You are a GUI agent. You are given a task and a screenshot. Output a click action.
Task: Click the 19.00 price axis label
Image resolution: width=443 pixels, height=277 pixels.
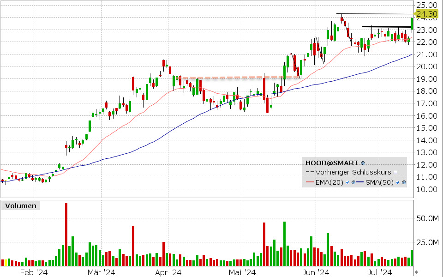(x=427, y=79)
